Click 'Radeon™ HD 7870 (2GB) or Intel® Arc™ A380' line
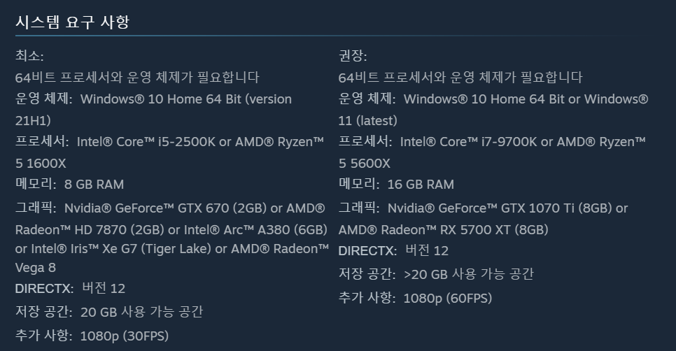Viewport: 676px width, 351px height. point(171,229)
